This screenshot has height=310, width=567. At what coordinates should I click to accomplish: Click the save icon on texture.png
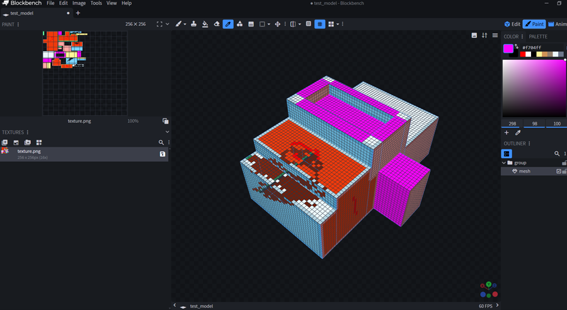click(x=162, y=154)
